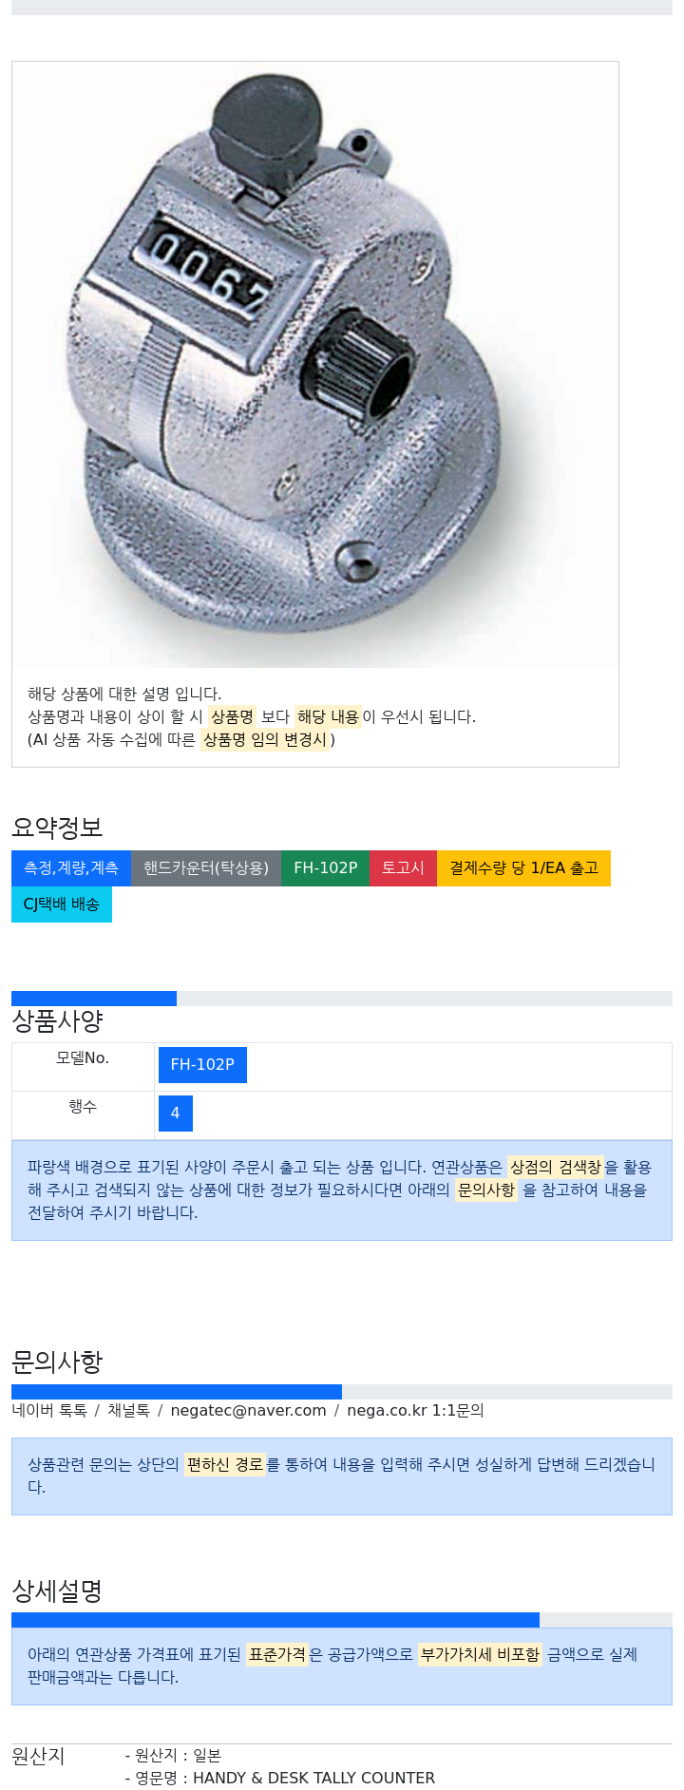The width and height of the screenshot is (684, 1790).
Task: Click the 모델No. specification label cell
Action: point(83,1067)
